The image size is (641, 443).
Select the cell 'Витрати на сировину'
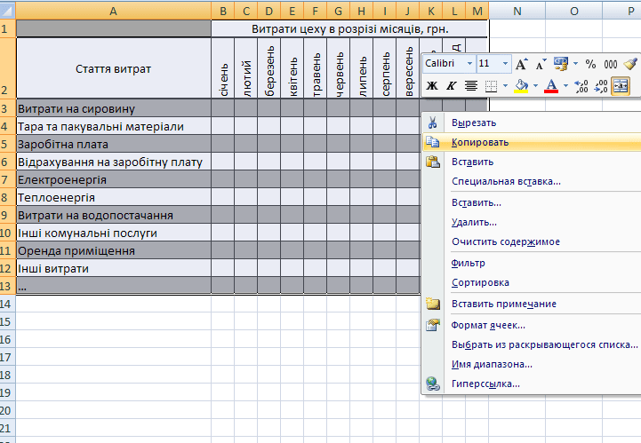click(x=113, y=108)
